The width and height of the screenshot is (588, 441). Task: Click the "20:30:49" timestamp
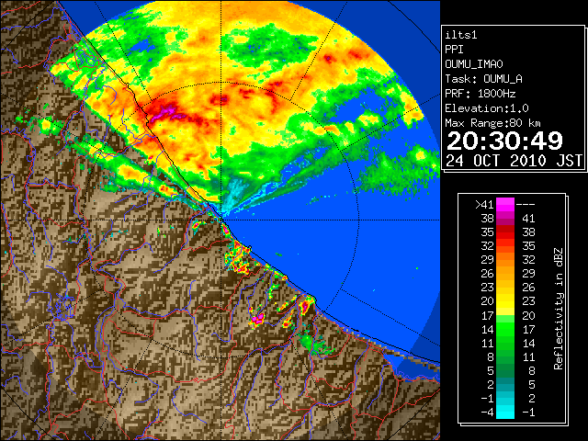pyautogui.click(x=504, y=141)
